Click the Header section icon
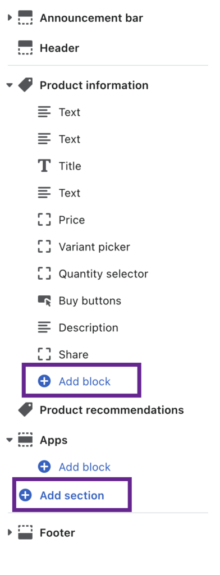Viewport: 220px width, 575px height. click(25, 48)
